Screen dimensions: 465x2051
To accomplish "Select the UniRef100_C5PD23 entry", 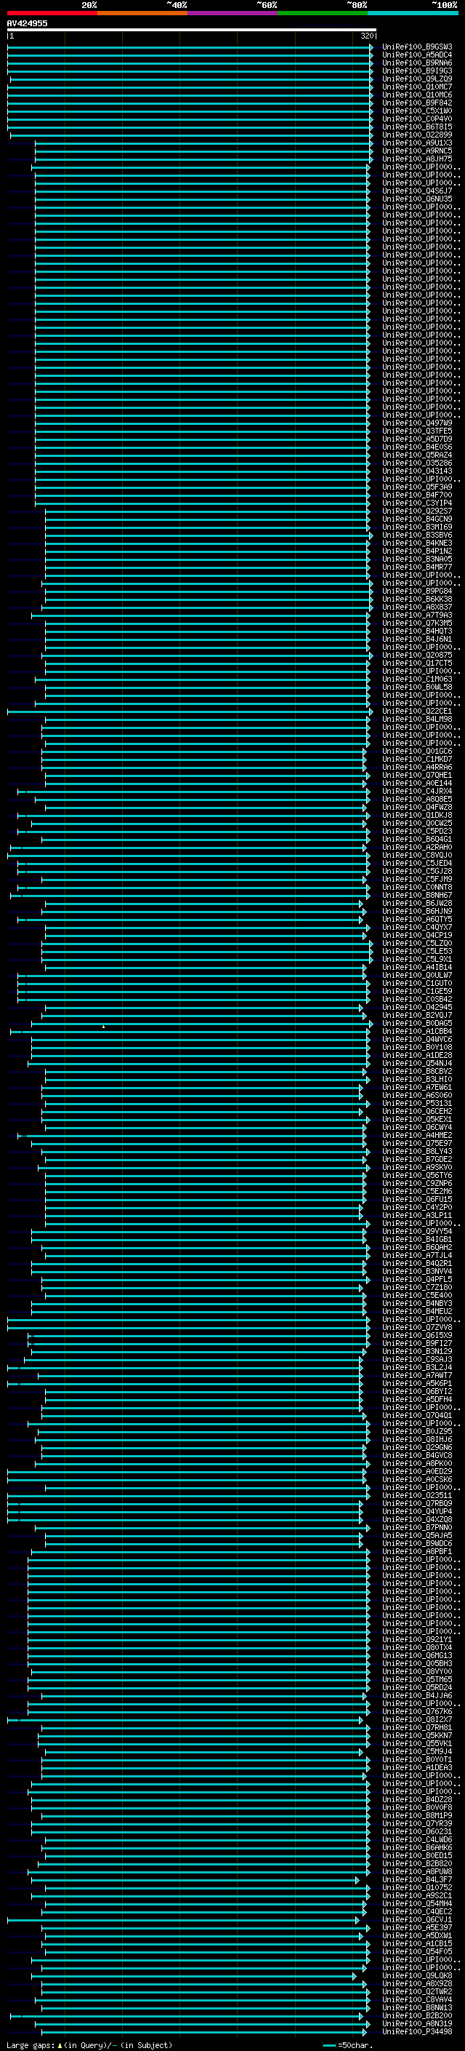I will [x=417, y=830].
